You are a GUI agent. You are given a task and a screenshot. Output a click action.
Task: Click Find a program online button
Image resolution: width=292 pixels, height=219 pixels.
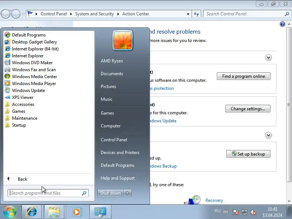click(243, 76)
